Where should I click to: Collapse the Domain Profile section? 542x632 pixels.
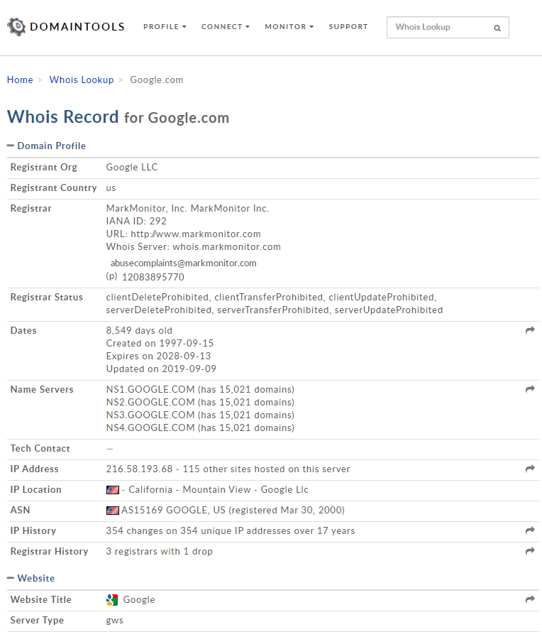click(11, 146)
